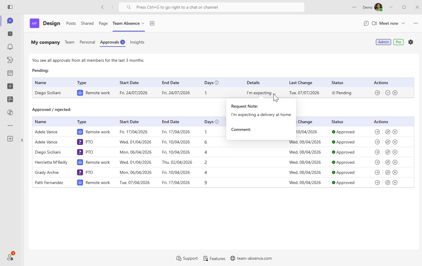Click "Patti Fernandez" name cell
The height and width of the screenshot is (266, 422).
[x=49, y=183]
